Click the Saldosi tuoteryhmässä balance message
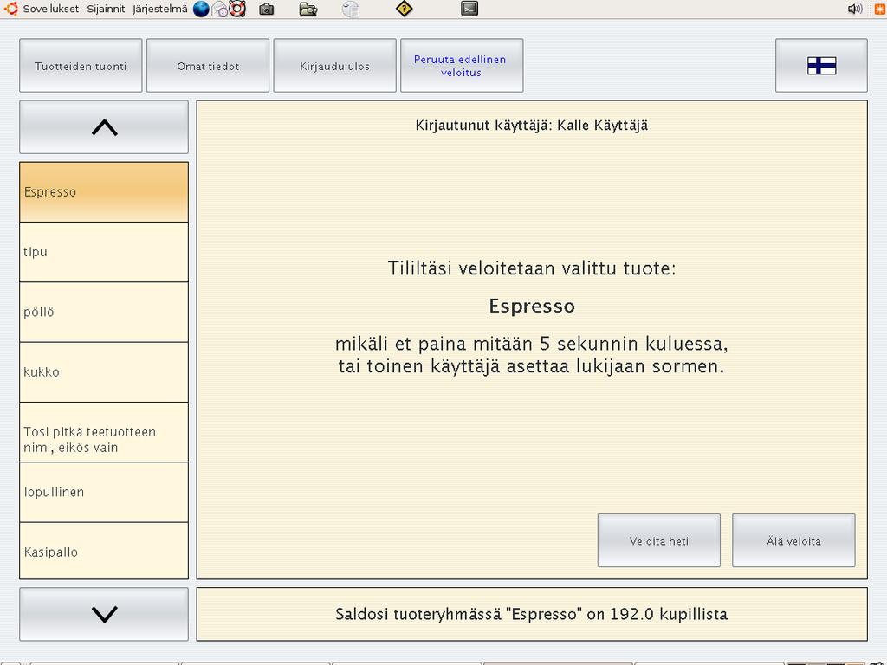Image resolution: width=887 pixels, height=665 pixels. pyautogui.click(x=532, y=614)
